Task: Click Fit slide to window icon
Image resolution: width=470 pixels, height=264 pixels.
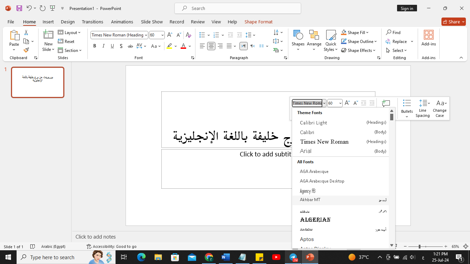Action: tap(466, 246)
